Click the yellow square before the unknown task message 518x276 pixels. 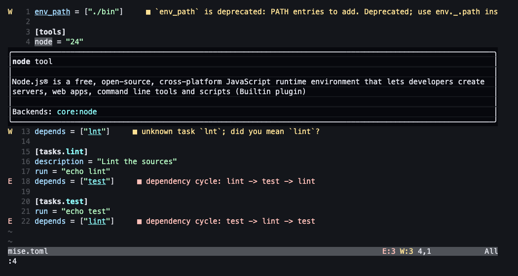tap(135, 132)
